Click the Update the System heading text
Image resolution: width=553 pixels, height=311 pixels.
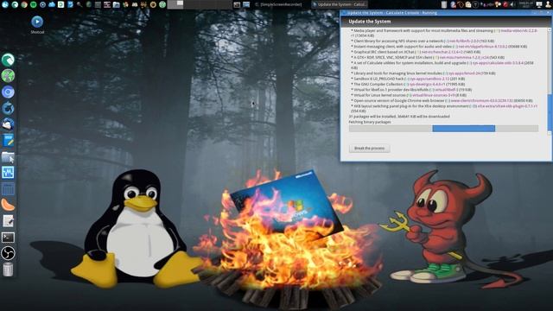click(x=370, y=22)
